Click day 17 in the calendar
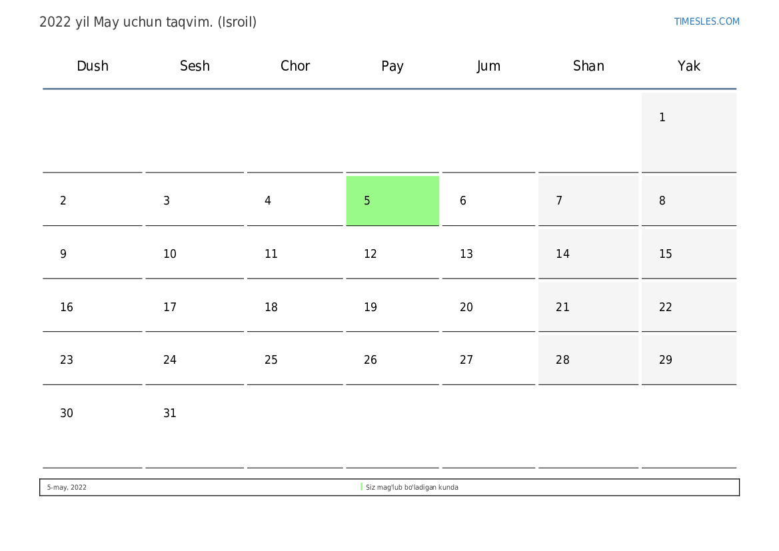The width and height of the screenshot is (779, 551). coord(195,307)
